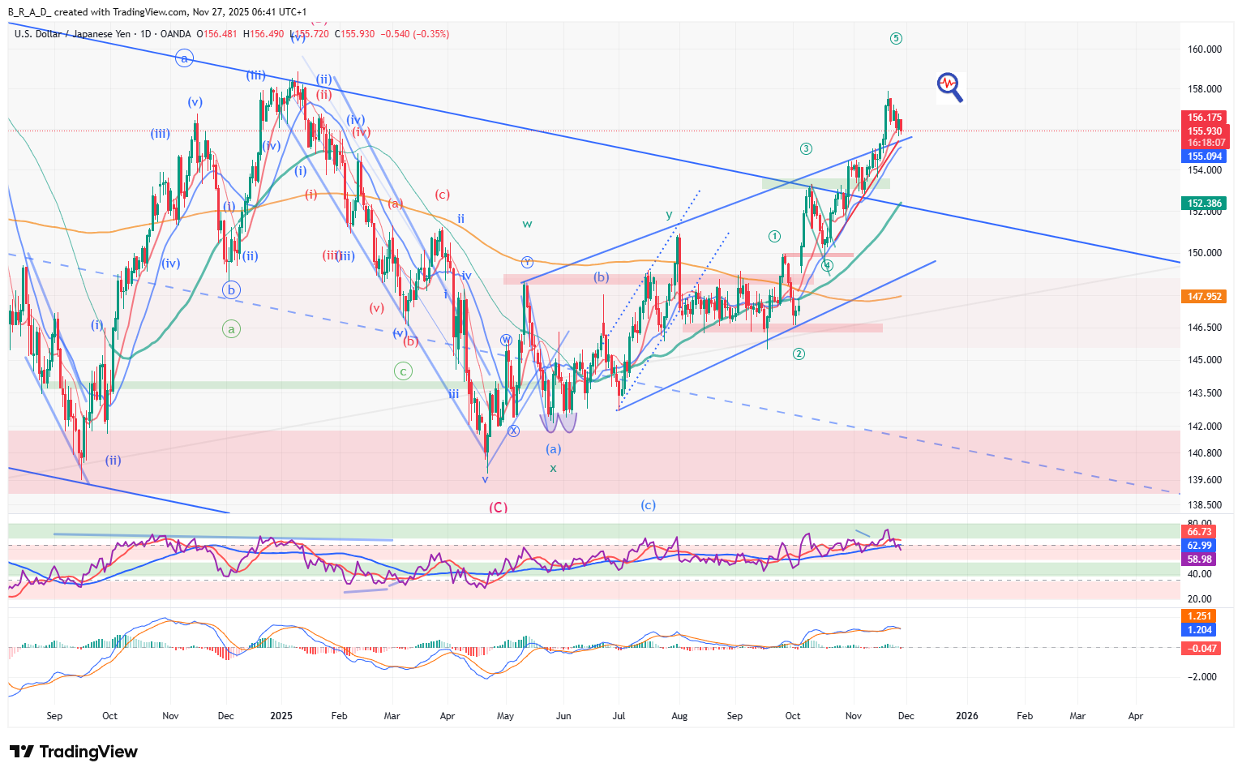This screenshot has height=776, width=1242.
Task: Click the MACD histogram value -0.047
Action: click(x=1201, y=648)
